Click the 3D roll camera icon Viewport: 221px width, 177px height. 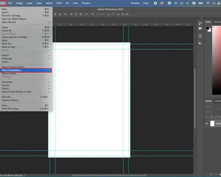(113, 14)
